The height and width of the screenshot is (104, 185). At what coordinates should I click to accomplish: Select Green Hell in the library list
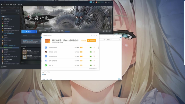(6, 23)
